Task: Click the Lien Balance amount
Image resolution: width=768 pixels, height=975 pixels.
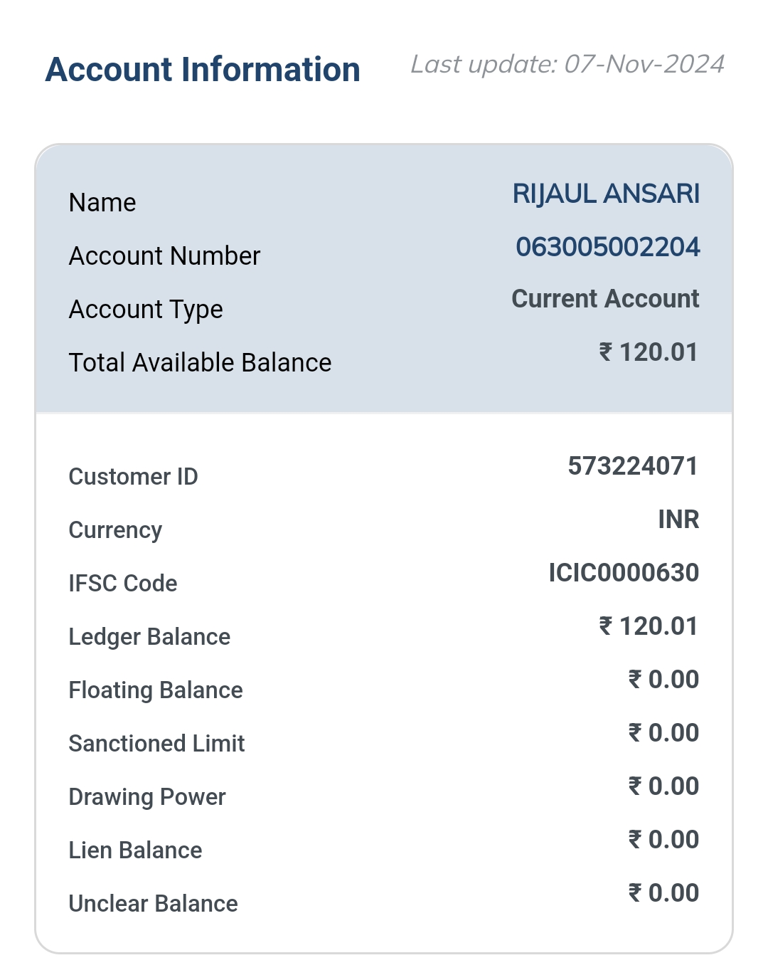Action: (663, 840)
